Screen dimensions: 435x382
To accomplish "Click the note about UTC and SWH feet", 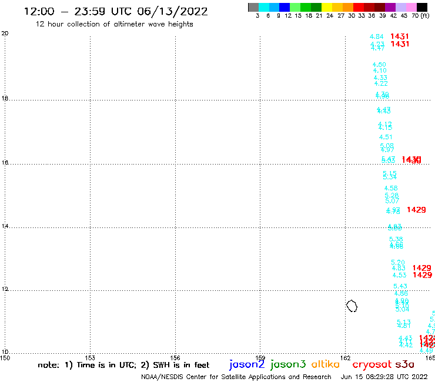I will click(x=123, y=365).
